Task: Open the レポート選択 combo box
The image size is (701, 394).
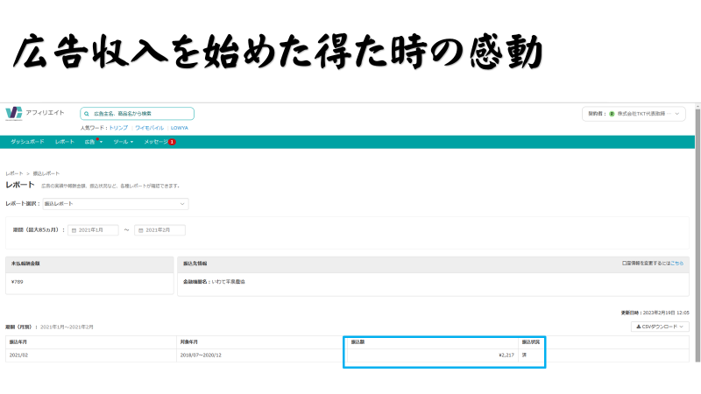Action: coord(114,204)
